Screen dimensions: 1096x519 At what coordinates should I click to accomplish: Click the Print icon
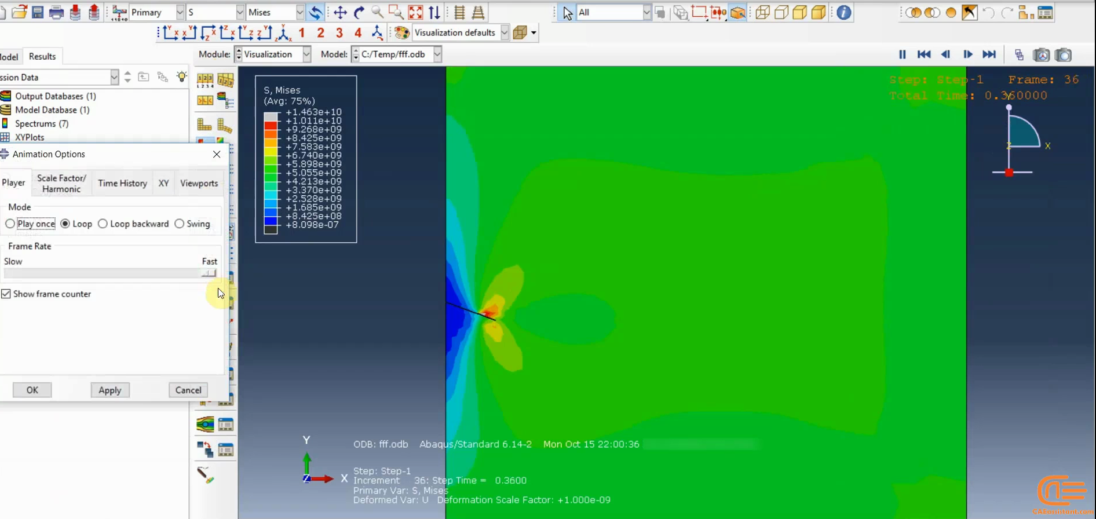click(56, 12)
